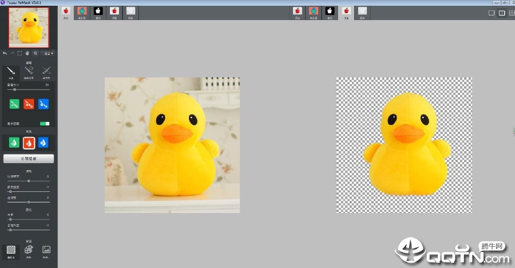
Task: Choose the color palette background option
Action: pyautogui.click(x=29, y=251)
